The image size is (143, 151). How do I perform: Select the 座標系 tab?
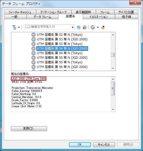(x=70, y=16)
